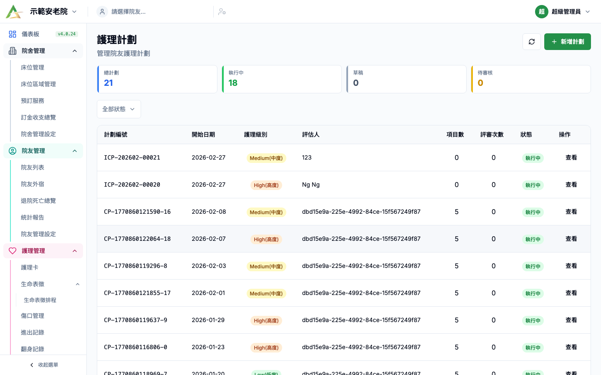Screen dimensions: 601x375
Task: Click the resident person icon in selector
Action: point(102,12)
